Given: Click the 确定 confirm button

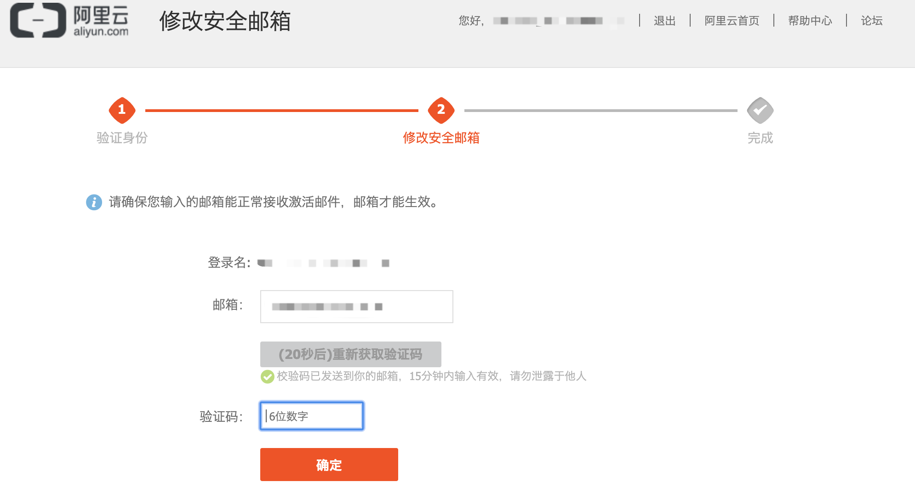Looking at the screenshot, I should click(328, 464).
